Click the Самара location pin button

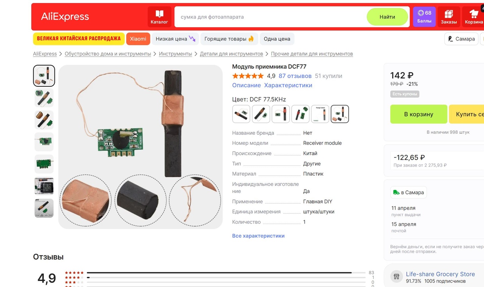(461, 39)
